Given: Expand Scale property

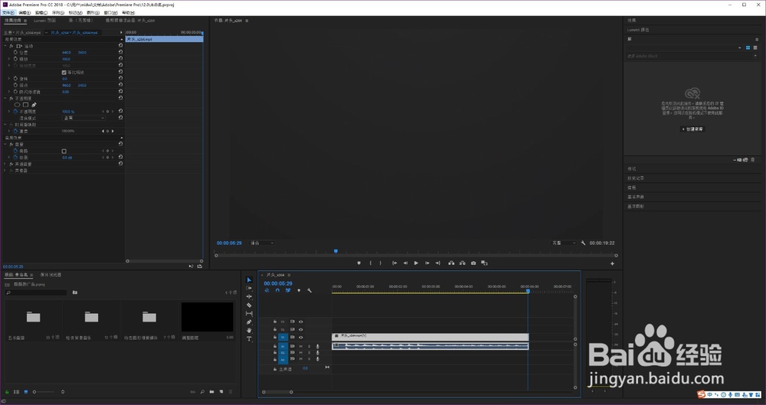Looking at the screenshot, I should [x=8, y=59].
